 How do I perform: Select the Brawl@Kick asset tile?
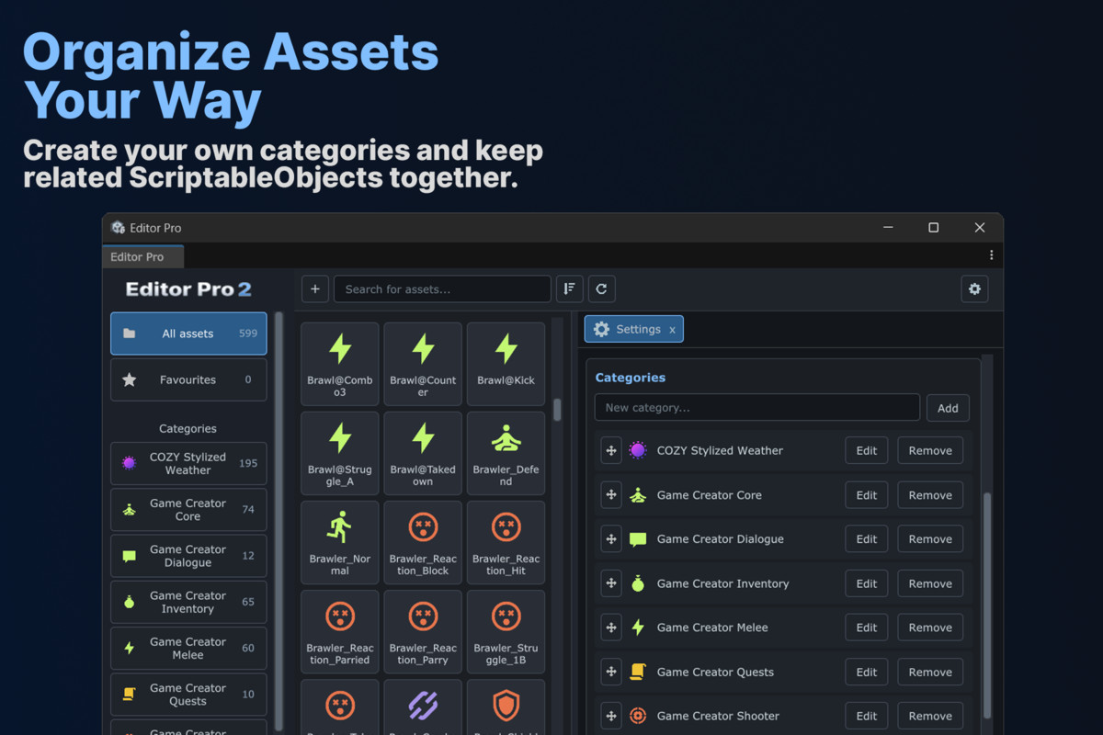coord(506,364)
